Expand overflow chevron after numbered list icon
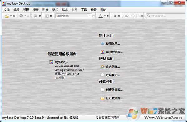 click(142, 16)
